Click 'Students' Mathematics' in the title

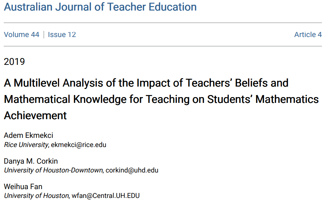tap(263, 99)
